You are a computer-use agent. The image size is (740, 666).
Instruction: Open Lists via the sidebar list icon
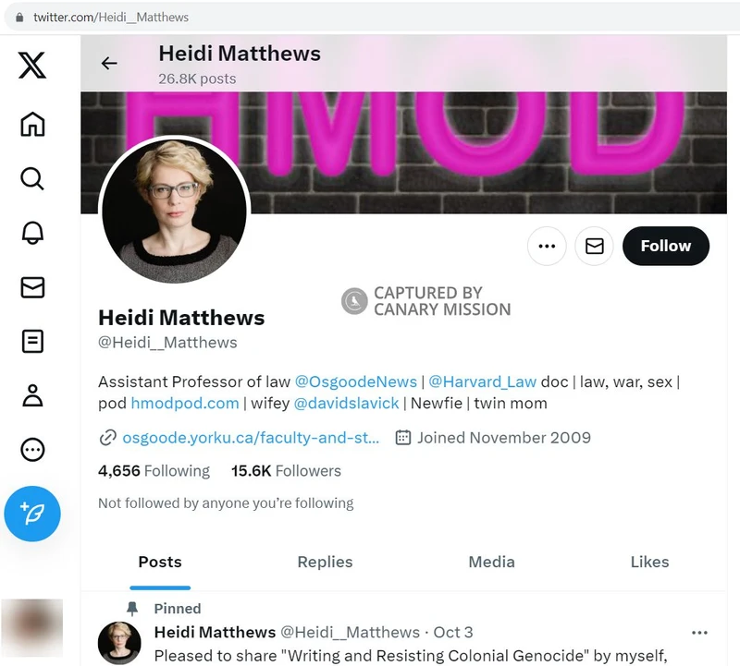[x=31, y=342]
